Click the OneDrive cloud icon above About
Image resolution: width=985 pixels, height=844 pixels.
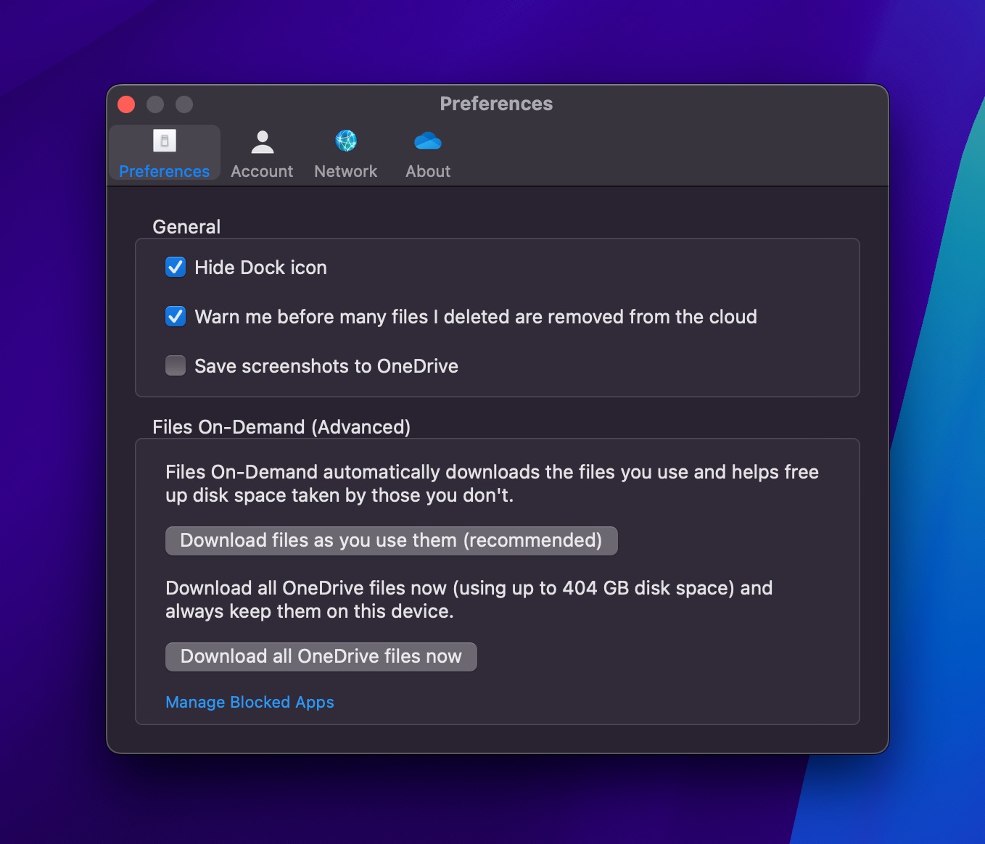(428, 141)
